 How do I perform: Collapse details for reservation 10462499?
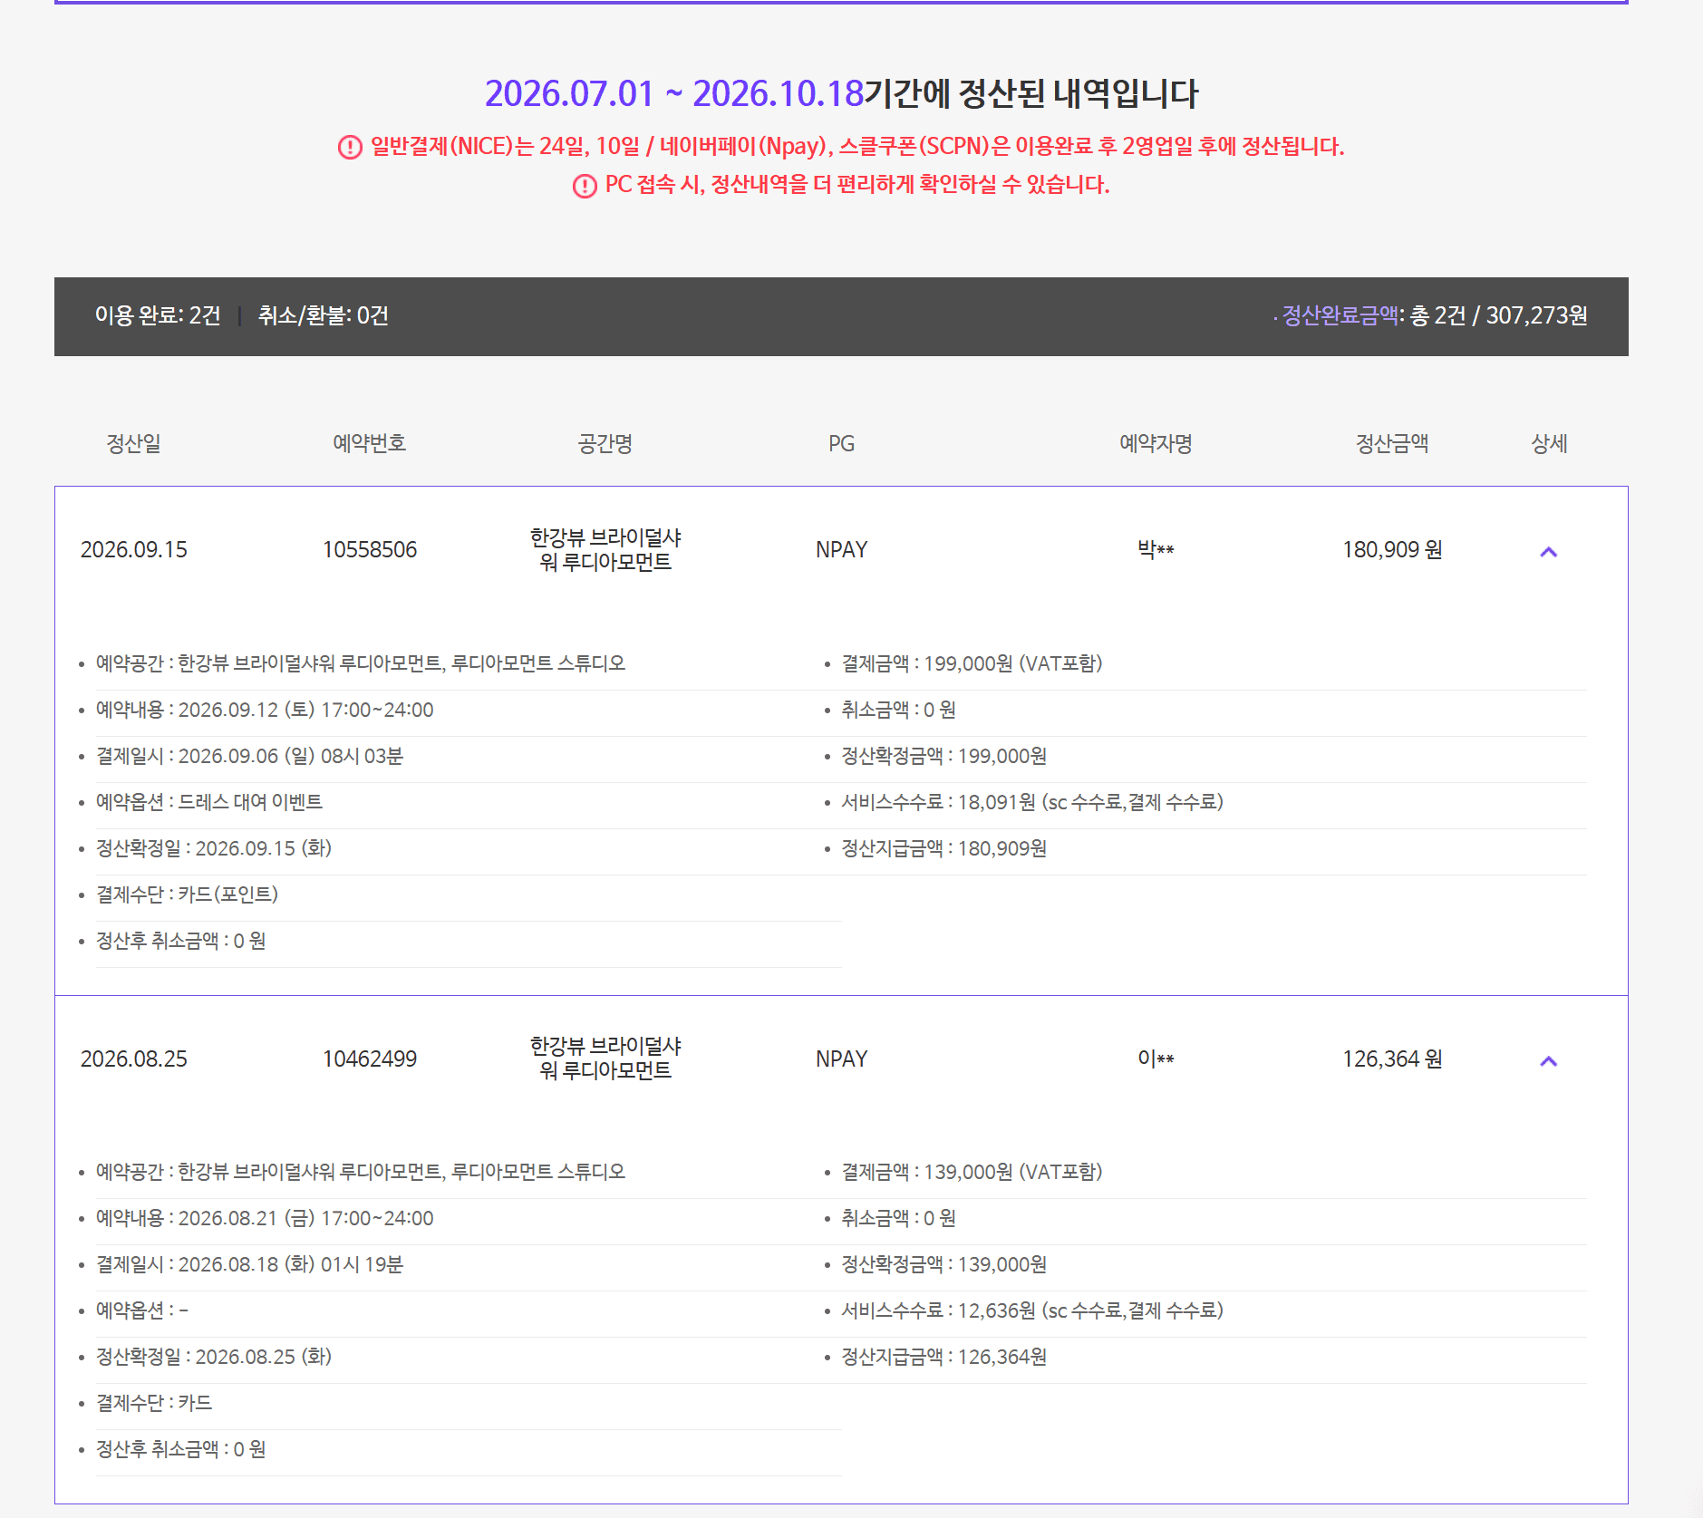click(x=1548, y=1060)
